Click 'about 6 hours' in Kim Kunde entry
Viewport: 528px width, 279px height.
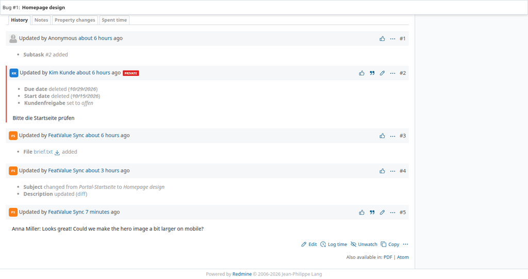coord(93,72)
